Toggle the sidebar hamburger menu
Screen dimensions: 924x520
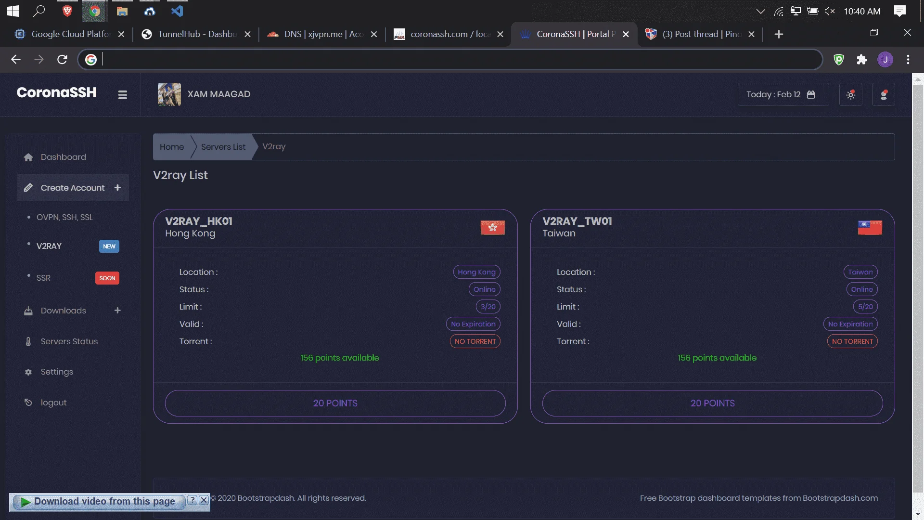[x=122, y=95]
